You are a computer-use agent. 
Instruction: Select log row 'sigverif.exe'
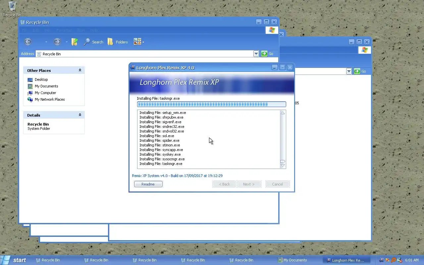[x=160, y=122]
